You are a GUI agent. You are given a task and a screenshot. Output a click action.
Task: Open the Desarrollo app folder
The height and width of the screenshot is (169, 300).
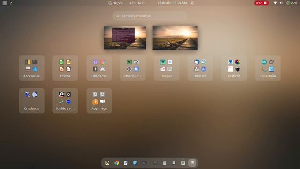tap(268, 68)
